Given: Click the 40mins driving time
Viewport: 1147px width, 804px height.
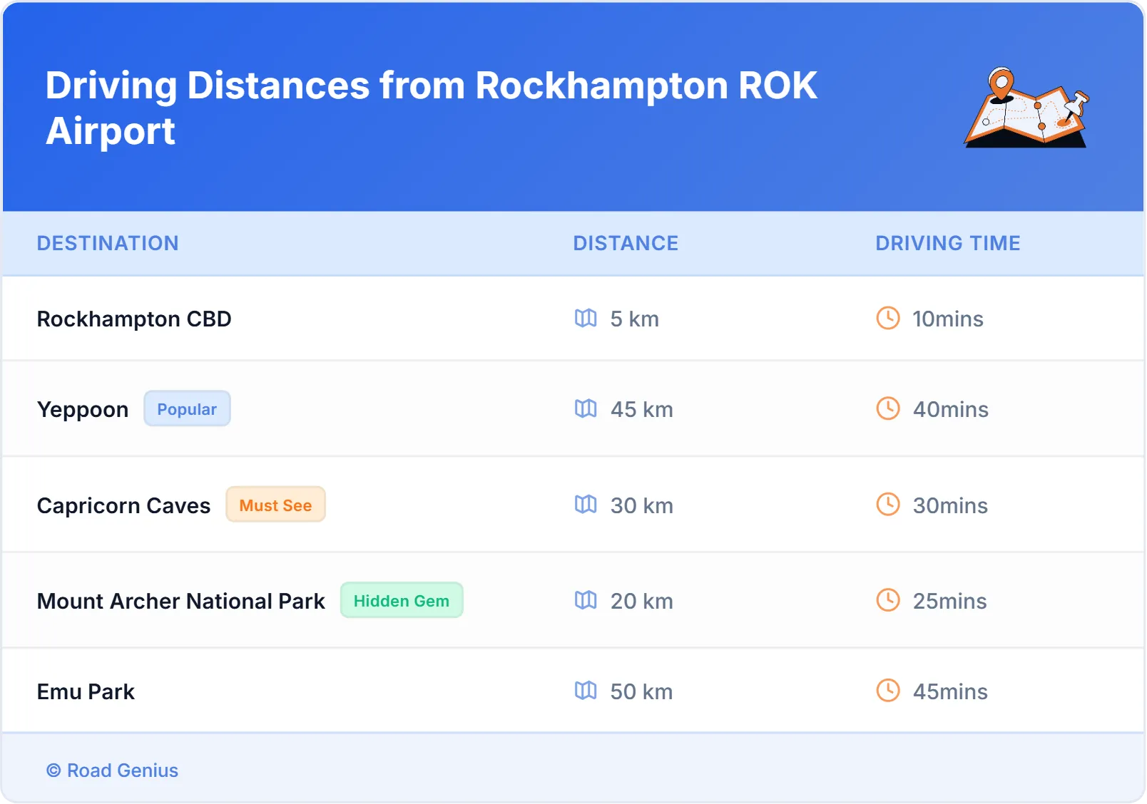Looking at the screenshot, I should pyautogui.click(x=951, y=409).
